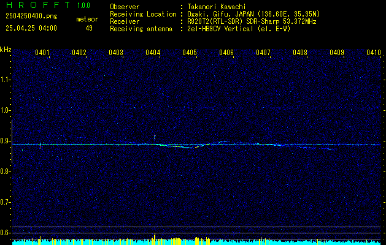The width and height of the screenshot is (386, 245).
Task: Click the 0403 time marker
Action: point(116,52)
